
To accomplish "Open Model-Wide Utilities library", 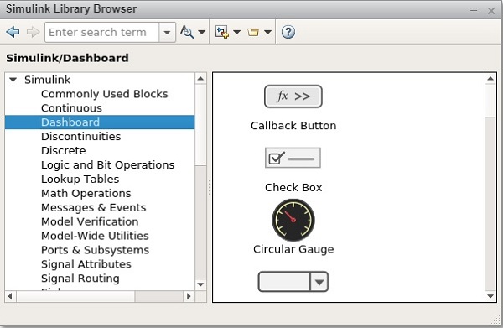I will coord(95,236).
